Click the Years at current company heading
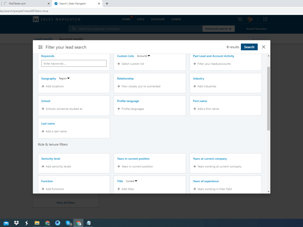Screen dimensions: 303x227 tap(210, 159)
